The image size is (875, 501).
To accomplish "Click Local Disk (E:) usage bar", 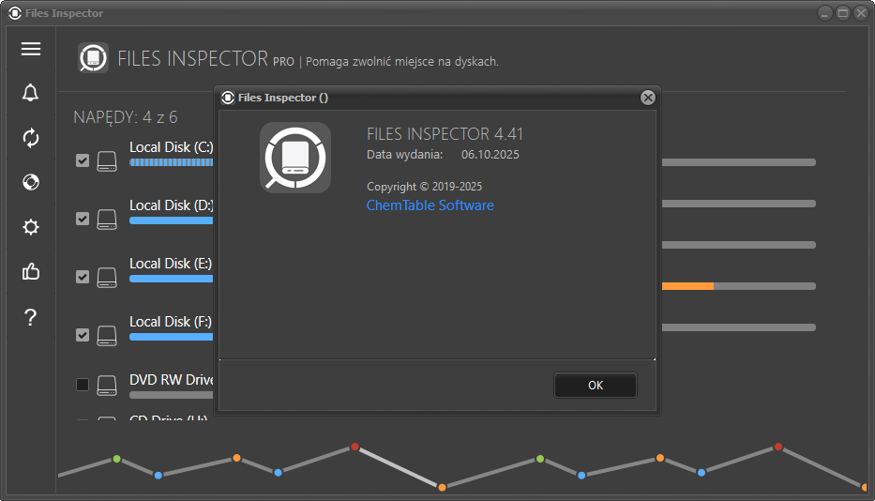I will pyautogui.click(x=172, y=279).
